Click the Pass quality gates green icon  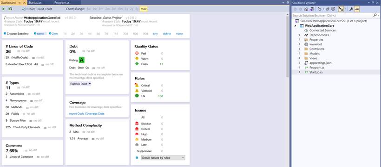click(x=137, y=64)
